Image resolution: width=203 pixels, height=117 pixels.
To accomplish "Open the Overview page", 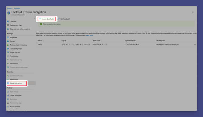I will 13,21.
